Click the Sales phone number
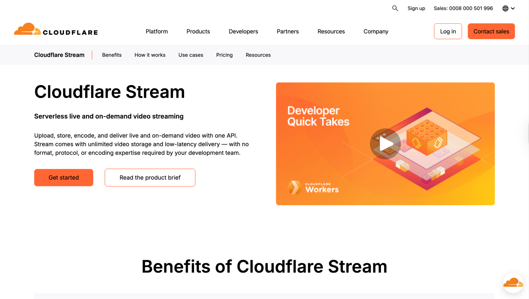The height and width of the screenshot is (299, 529). click(x=463, y=8)
